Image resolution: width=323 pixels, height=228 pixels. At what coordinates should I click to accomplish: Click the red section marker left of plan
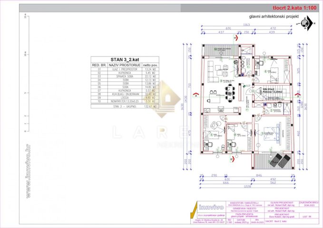tap(196, 95)
